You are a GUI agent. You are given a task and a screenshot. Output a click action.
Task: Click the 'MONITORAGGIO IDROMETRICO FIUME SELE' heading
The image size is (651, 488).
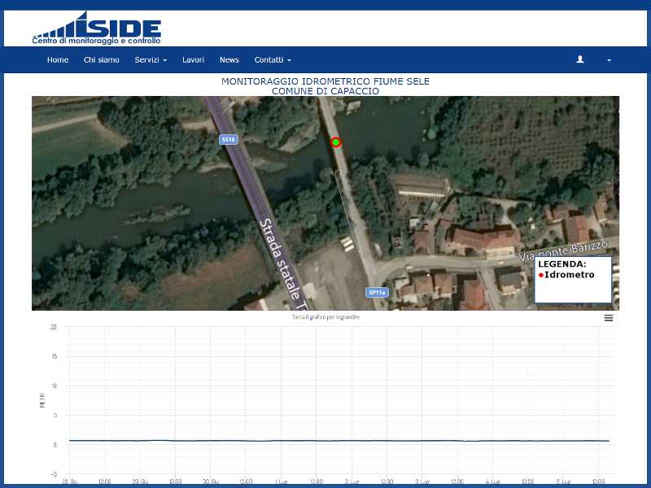click(x=325, y=81)
